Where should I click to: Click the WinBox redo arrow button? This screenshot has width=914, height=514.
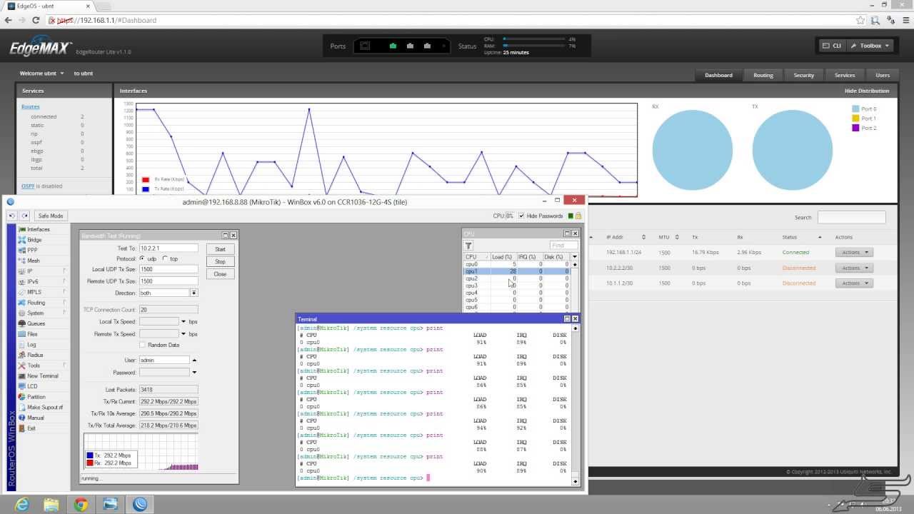(25, 216)
